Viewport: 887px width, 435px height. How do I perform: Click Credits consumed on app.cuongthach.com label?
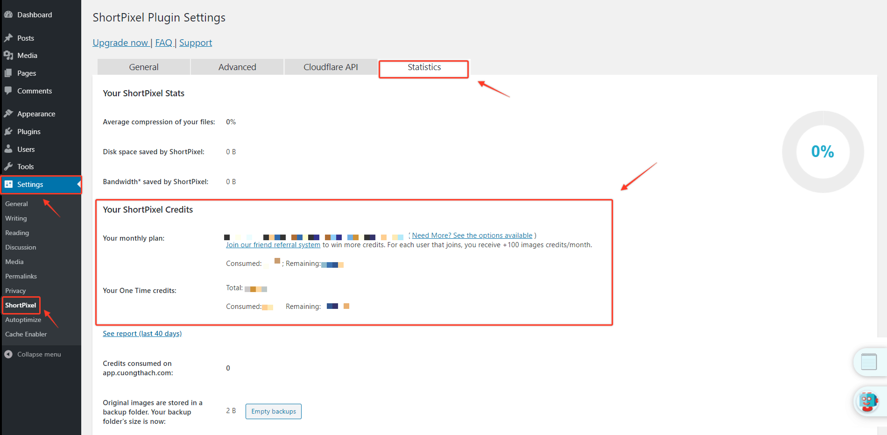[x=138, y=368]
